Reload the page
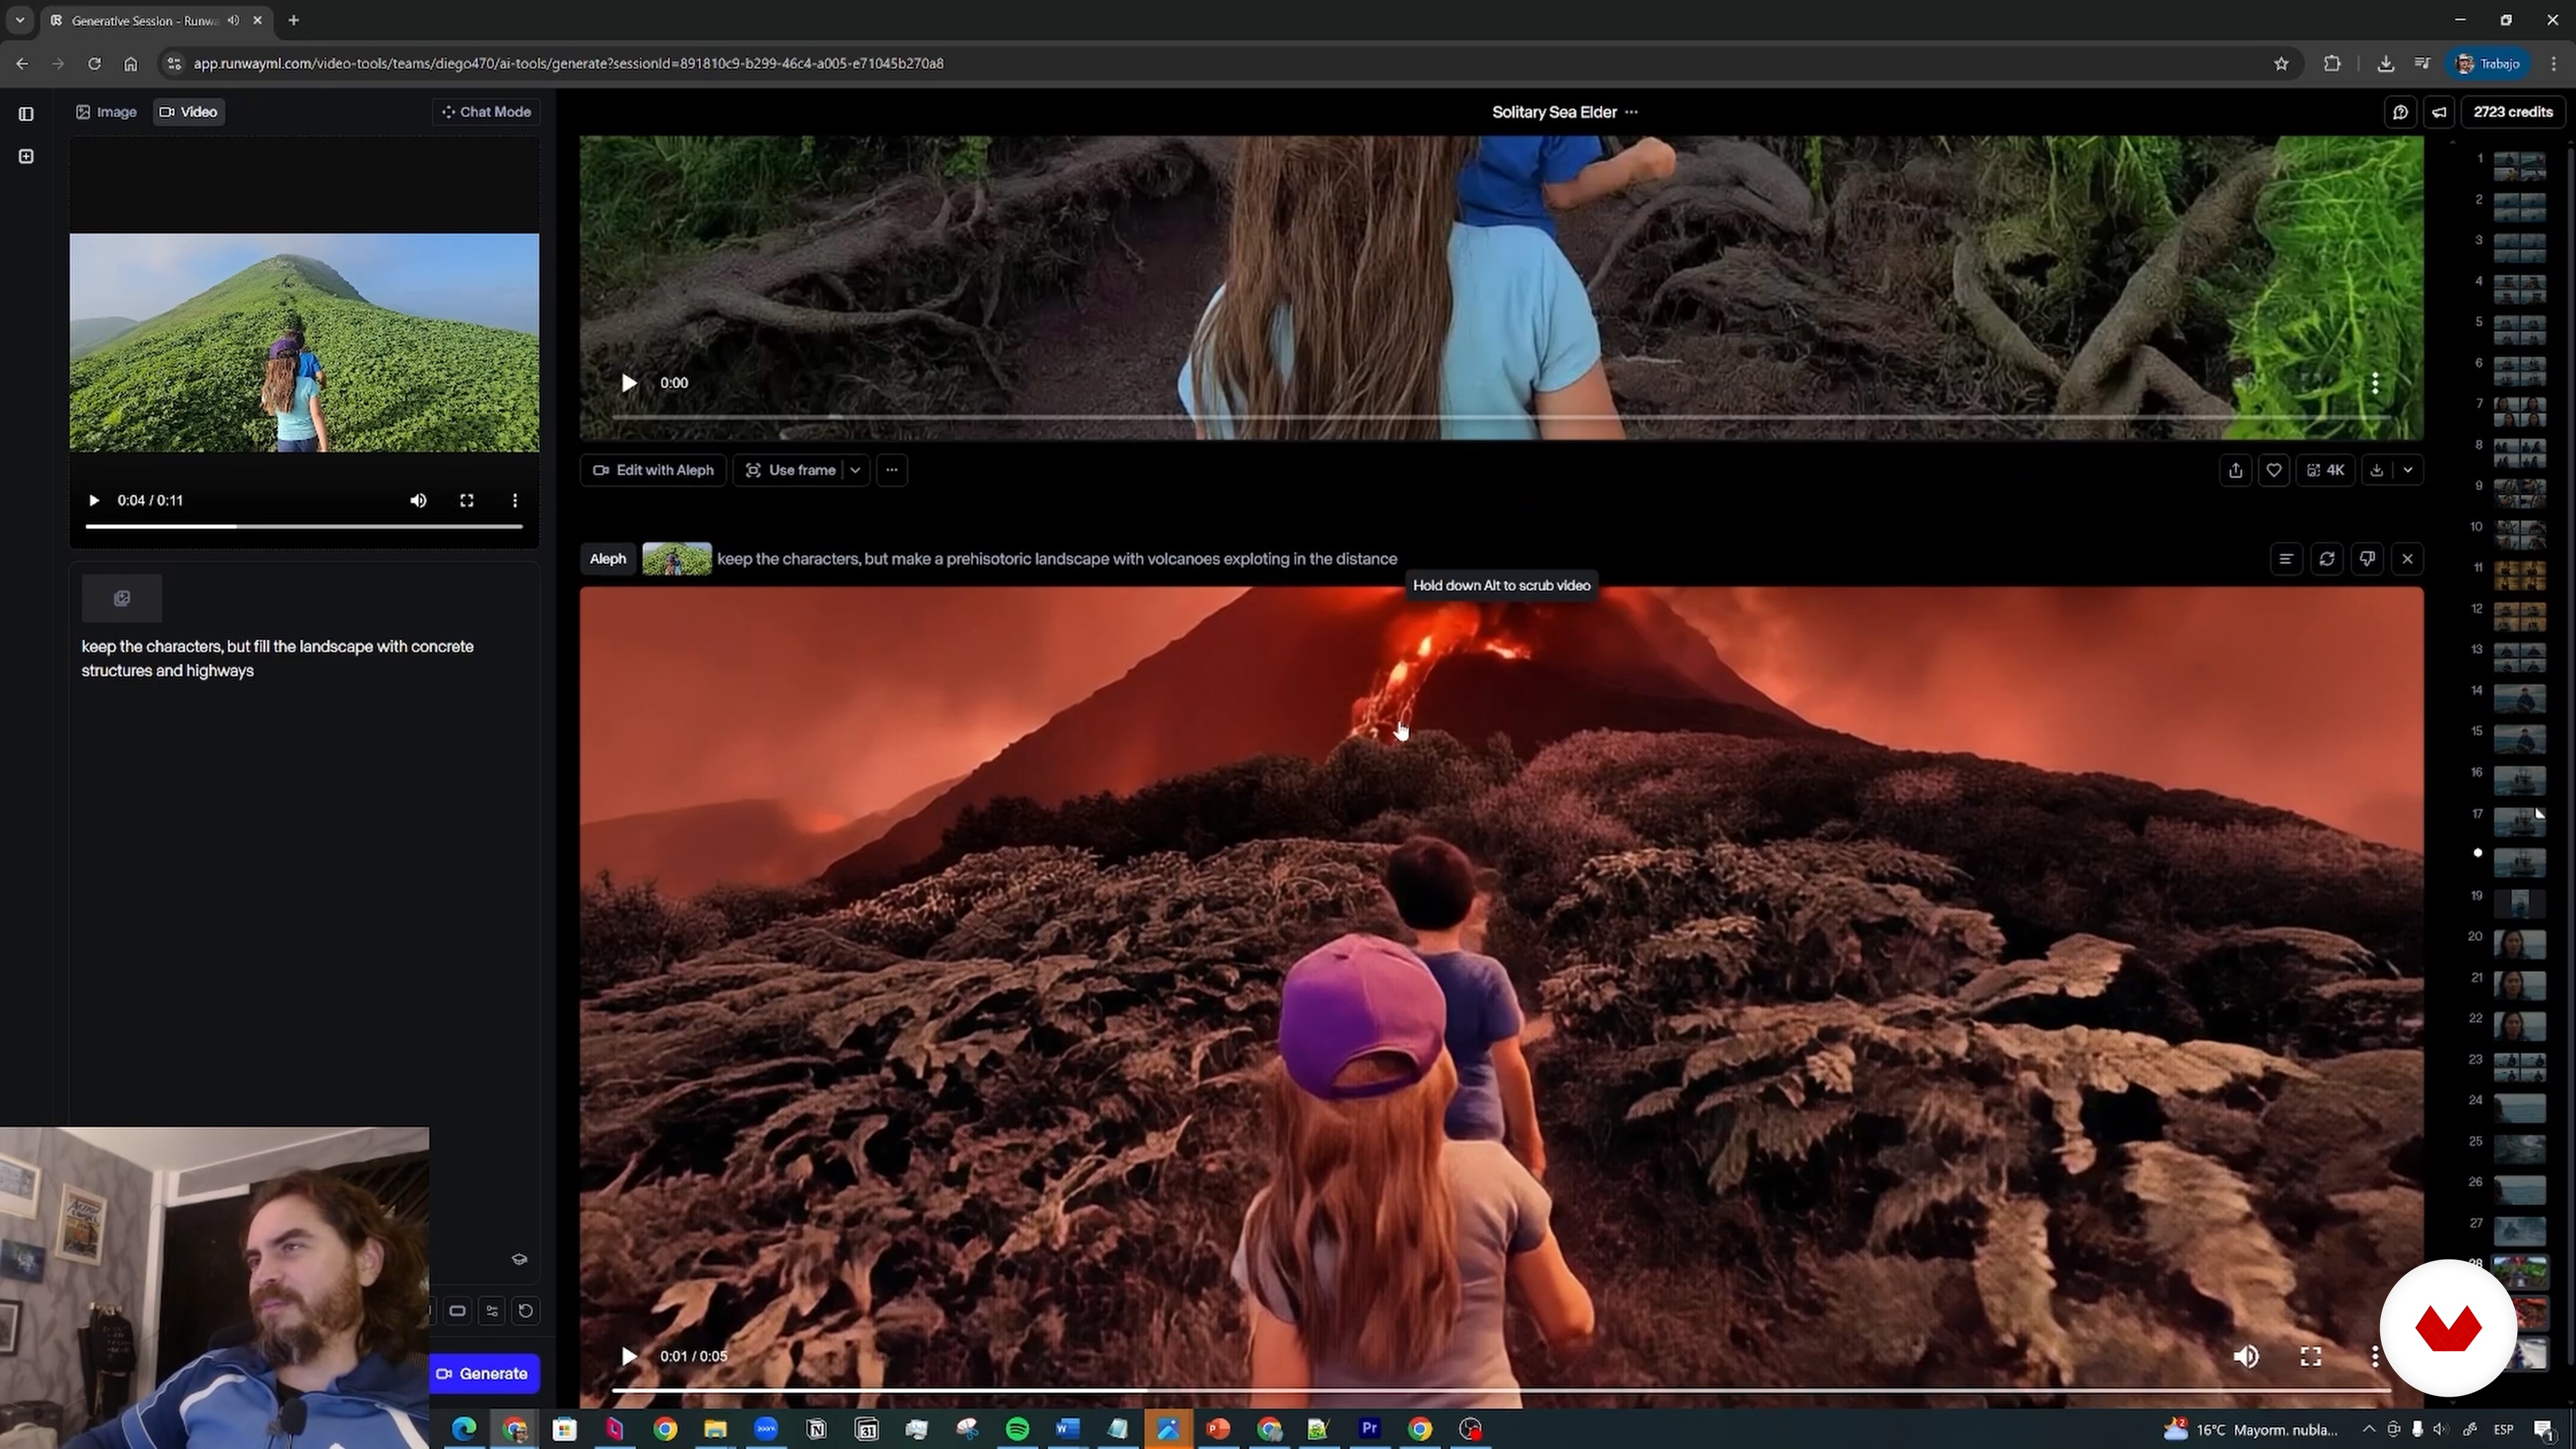The width and height of the screenshot is (2576, 1449). click(x=94, y=64)
